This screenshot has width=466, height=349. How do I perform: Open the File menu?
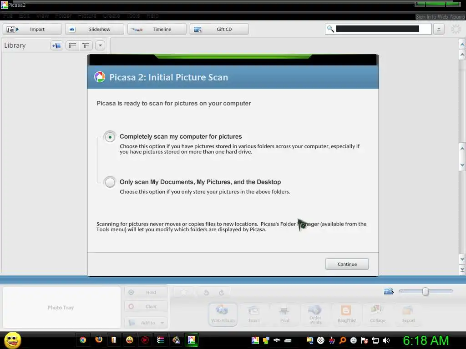(x=8, y=16)
